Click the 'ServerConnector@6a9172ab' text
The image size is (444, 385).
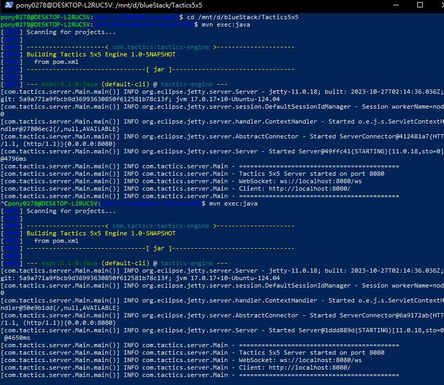[x=384, y=315]
